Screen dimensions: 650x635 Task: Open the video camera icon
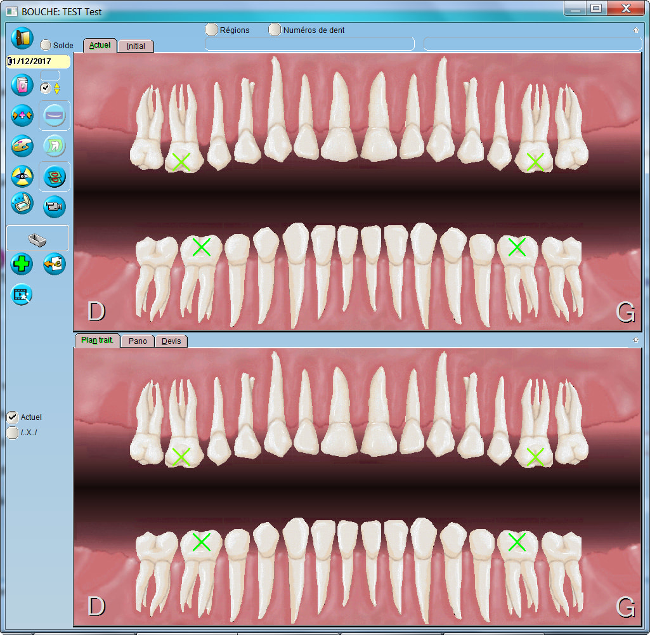(55, 206)
